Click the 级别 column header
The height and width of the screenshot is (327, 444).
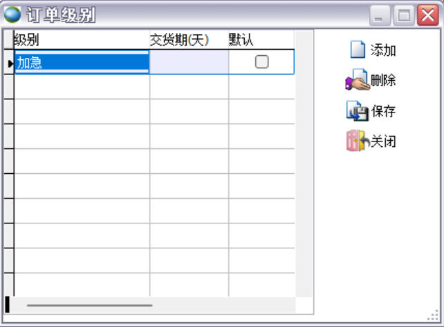pos(81,40)
